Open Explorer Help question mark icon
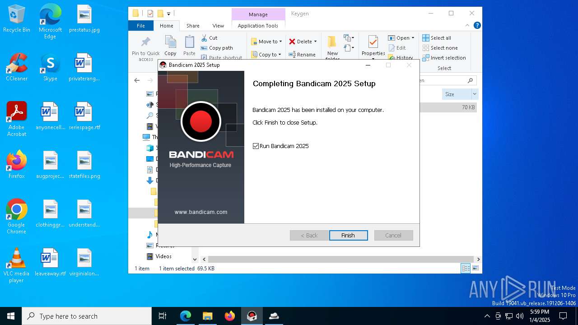The width and height of the screenshot is (578, 325). point(477,26)
